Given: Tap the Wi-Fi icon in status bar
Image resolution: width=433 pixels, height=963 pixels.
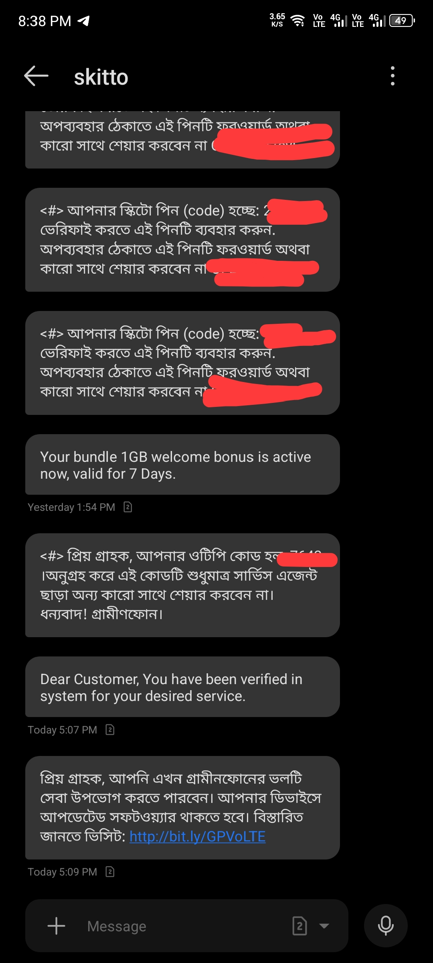Looking at the screenshot, I should pos(298,20).
